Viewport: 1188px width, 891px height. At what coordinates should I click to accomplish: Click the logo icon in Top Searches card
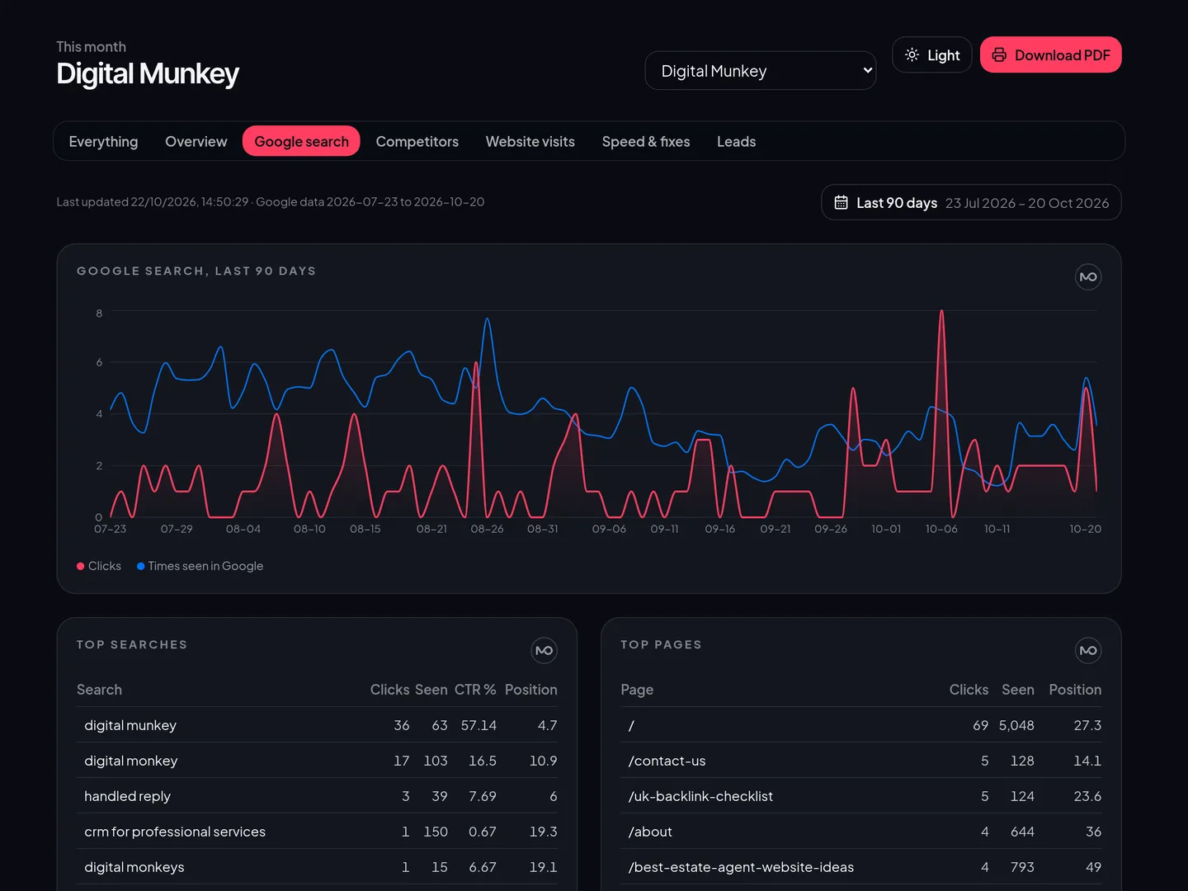544,651
